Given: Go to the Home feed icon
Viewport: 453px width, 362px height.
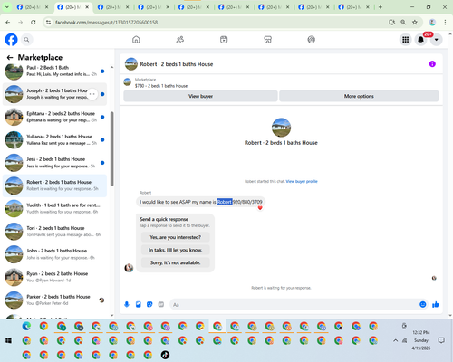Looking at the screenshot, I should click(136, 40).
